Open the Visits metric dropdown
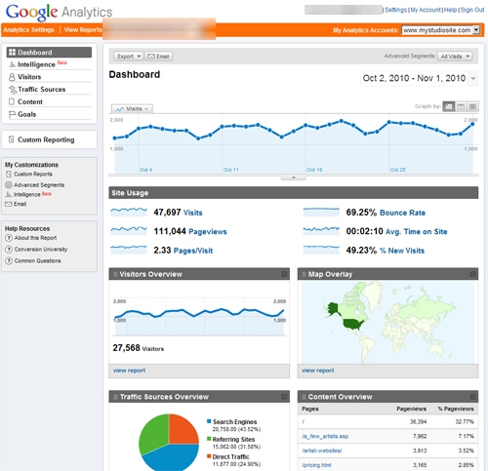The width and height of the screenshot is (488, 471). [x=132, y=108]
